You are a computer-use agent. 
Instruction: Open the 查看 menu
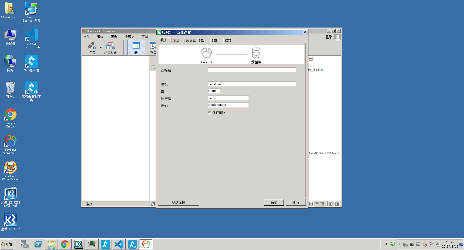pos(114,37)
